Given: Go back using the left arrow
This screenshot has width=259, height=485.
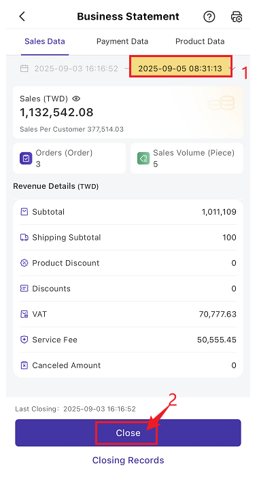Looking at the screenshot, I should click(22, 16).
